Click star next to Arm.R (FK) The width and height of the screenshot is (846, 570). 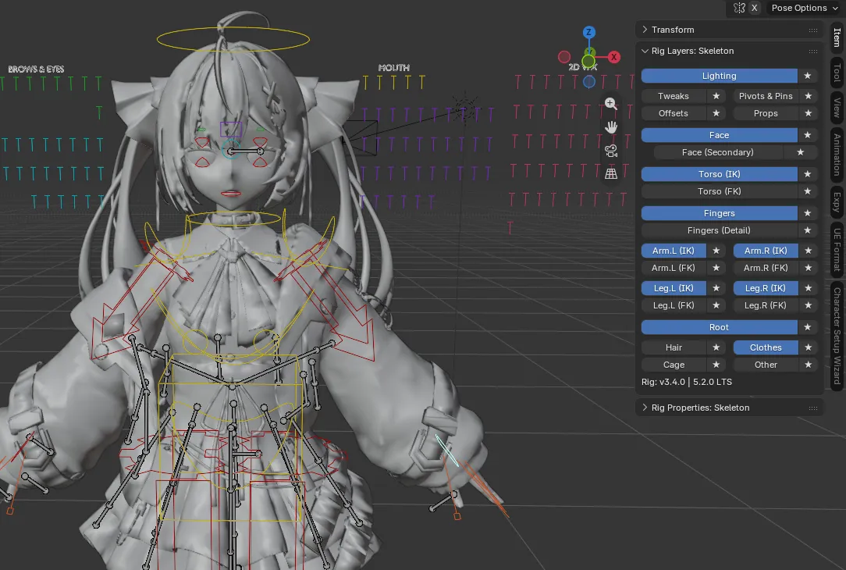[x=809, y=268]
